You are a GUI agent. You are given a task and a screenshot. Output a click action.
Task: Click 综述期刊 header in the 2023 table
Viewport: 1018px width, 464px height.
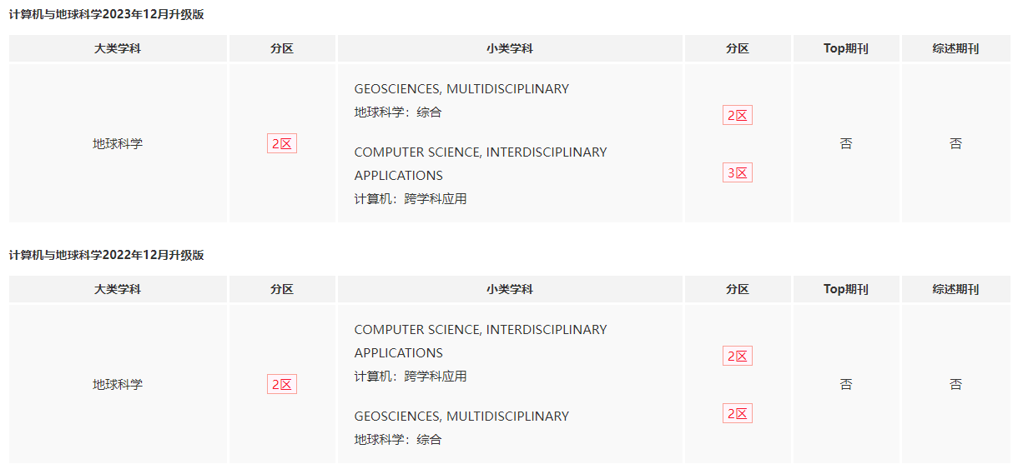pos(955,48)
